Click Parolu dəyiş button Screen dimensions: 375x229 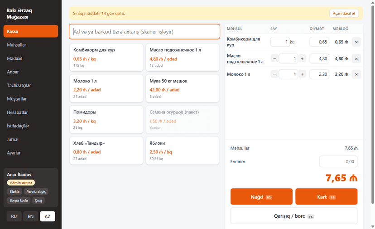coord(36,191)
